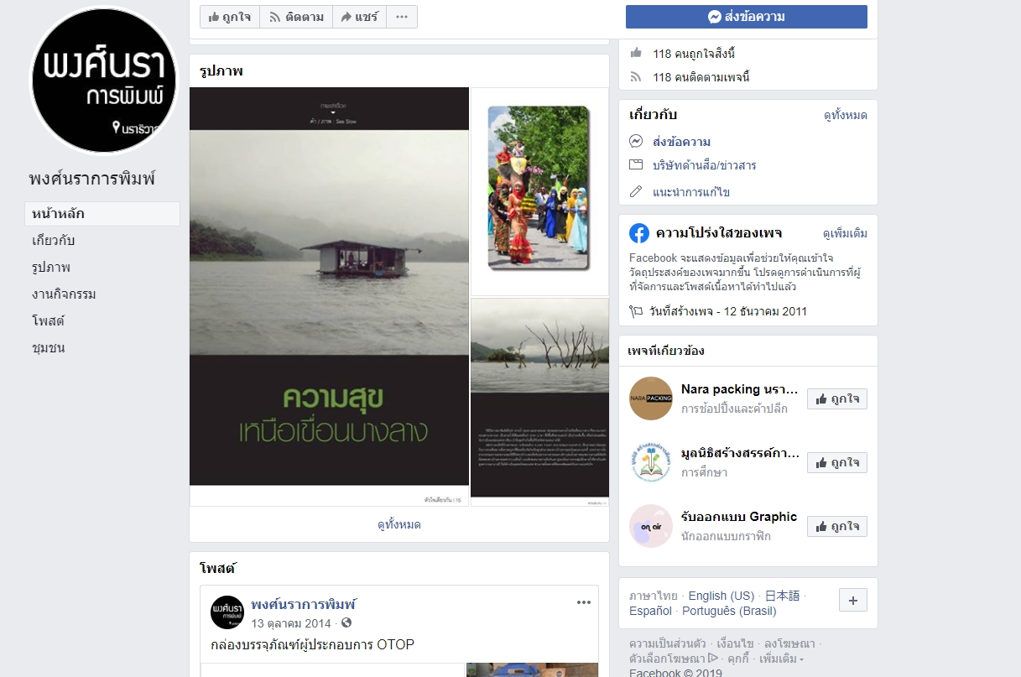
Task: Open the แชร์ (Share) dropdown button
Action: (359, 17)
